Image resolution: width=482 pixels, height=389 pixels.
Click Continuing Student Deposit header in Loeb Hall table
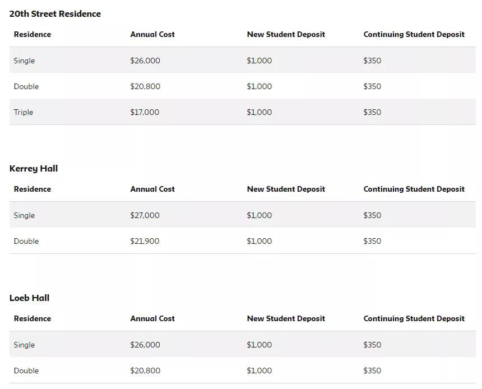tap(414, 318)
